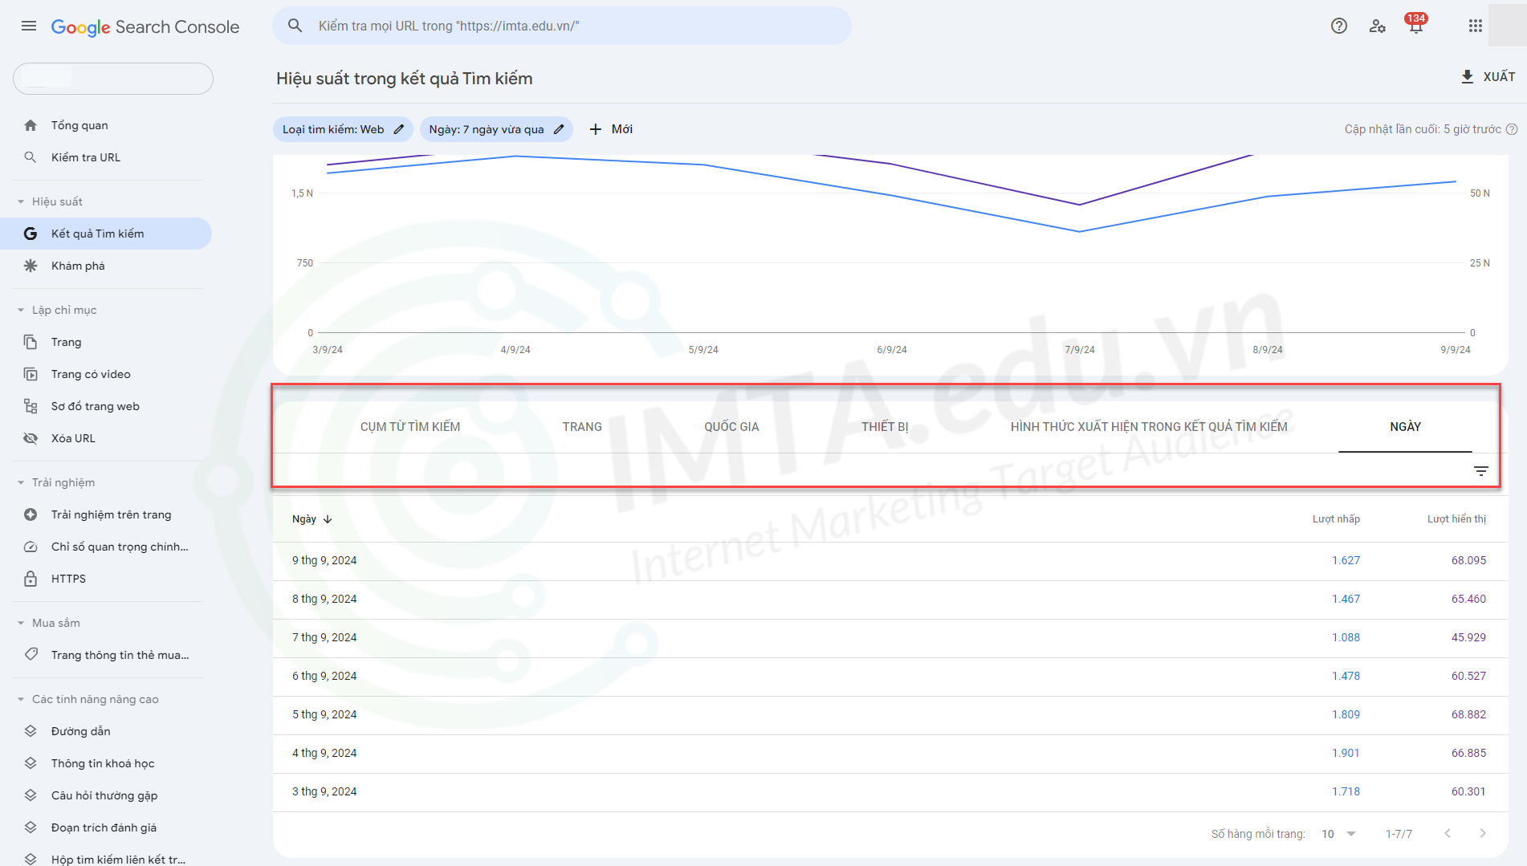Viewport: 1527px width, 866px height.
Task: Open Đoạn trích đánh giá report
Action: 104,827
